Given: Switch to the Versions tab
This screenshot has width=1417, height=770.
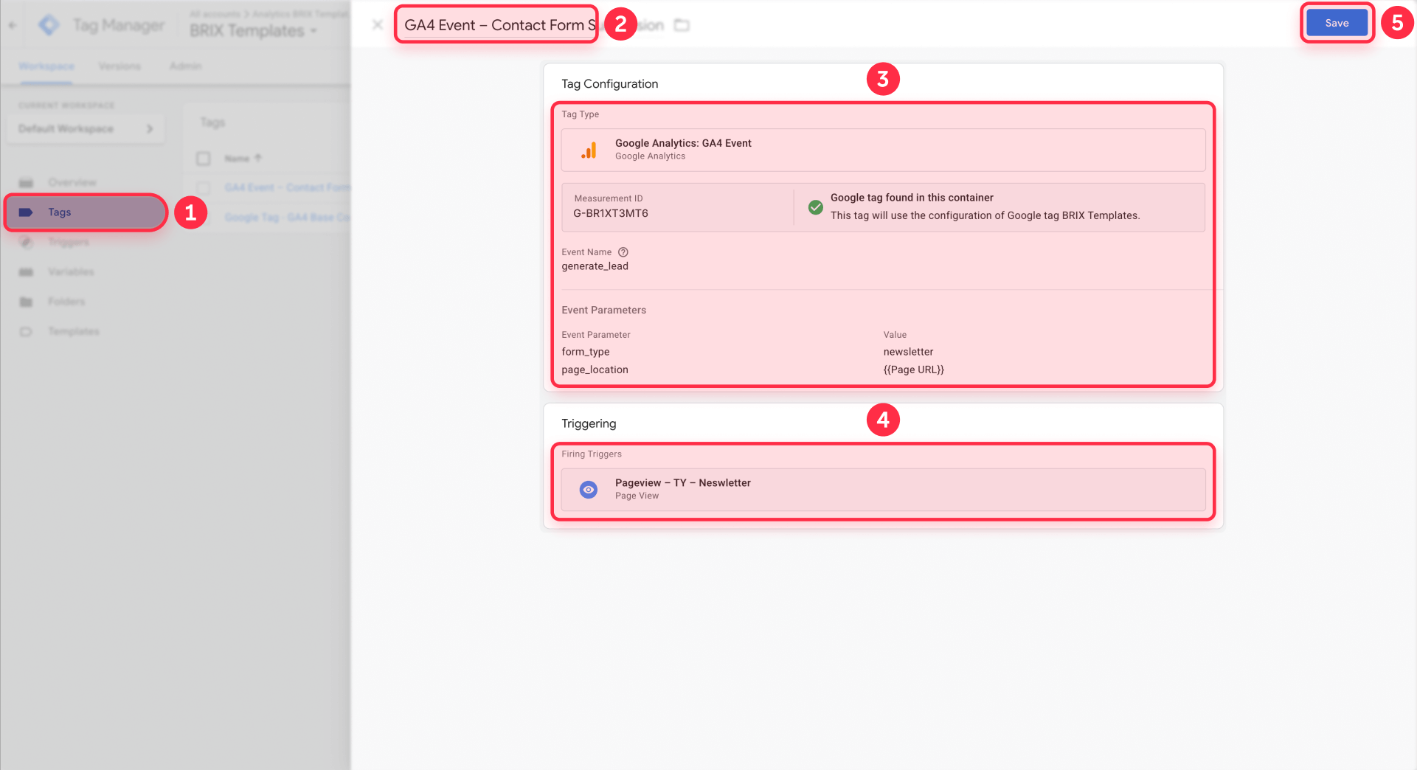Looking at the screenshot, I should click(x=119, y=66).
